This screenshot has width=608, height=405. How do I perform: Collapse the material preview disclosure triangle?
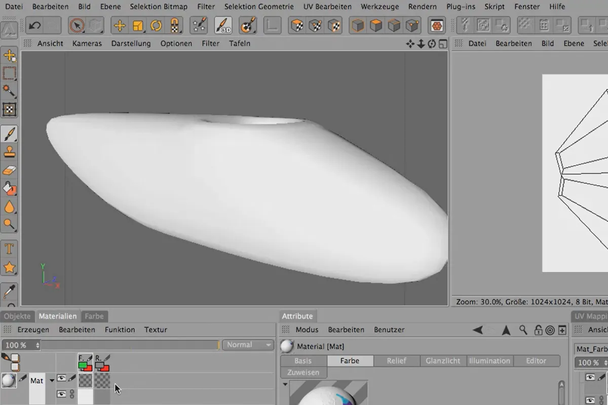pos(285,384)
